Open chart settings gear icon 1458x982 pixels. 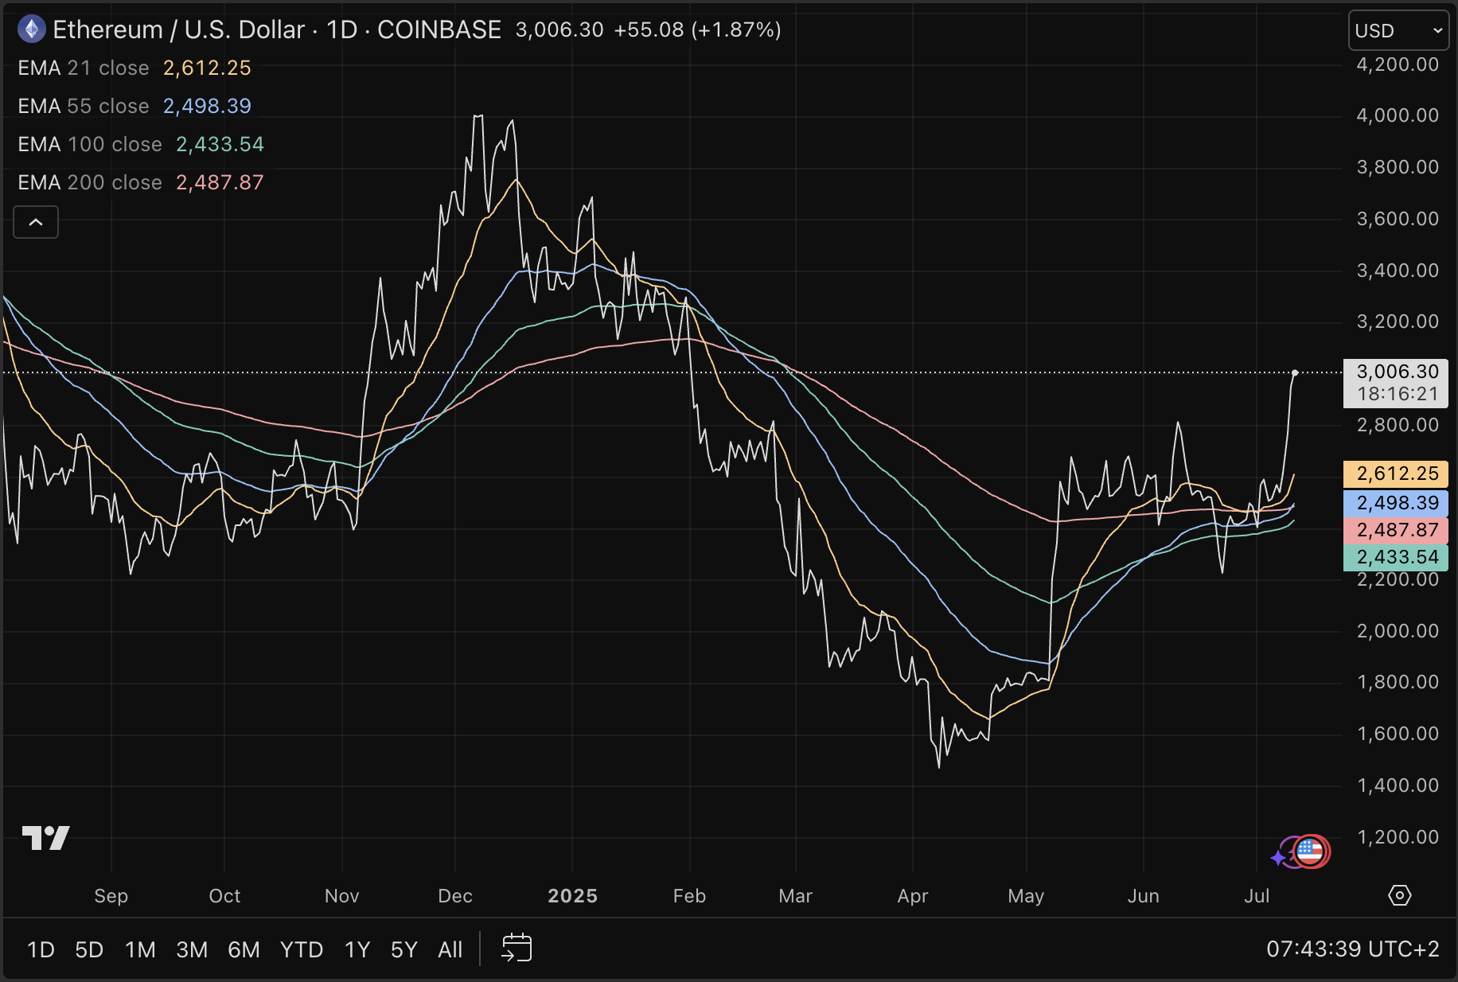pos(1399,895)
